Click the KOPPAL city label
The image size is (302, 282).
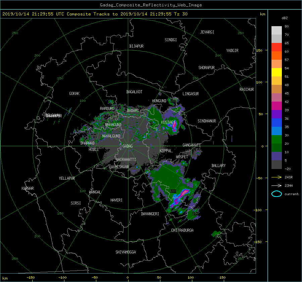tap(166, 151)
